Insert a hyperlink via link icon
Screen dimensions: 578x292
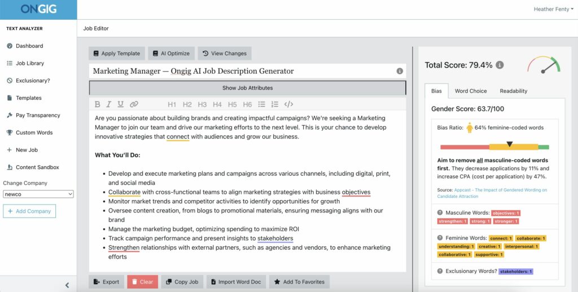134,104
